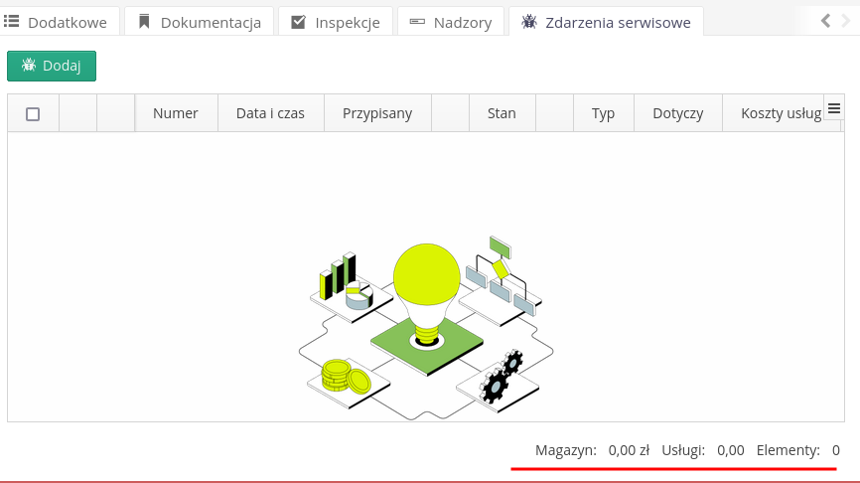860x483 pixels.
Task: Toggle the select-all checkbox in table header
Action: click(33, 113)
